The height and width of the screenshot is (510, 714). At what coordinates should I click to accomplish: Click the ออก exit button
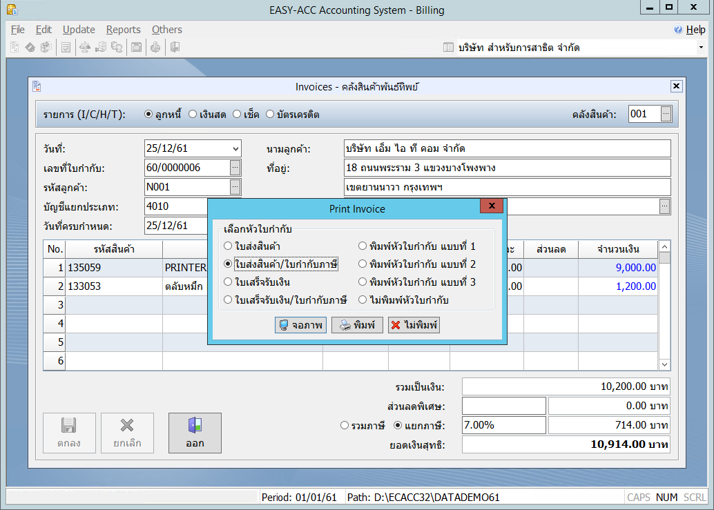point(195,433)
